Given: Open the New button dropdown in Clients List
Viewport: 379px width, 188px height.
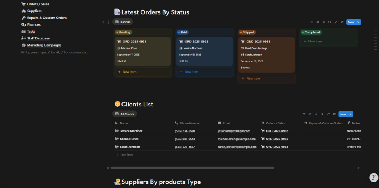Looking at the screenshot, I should point(351,114).
